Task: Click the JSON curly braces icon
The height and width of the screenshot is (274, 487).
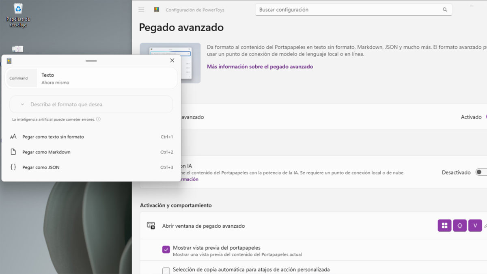Action: 13,167
